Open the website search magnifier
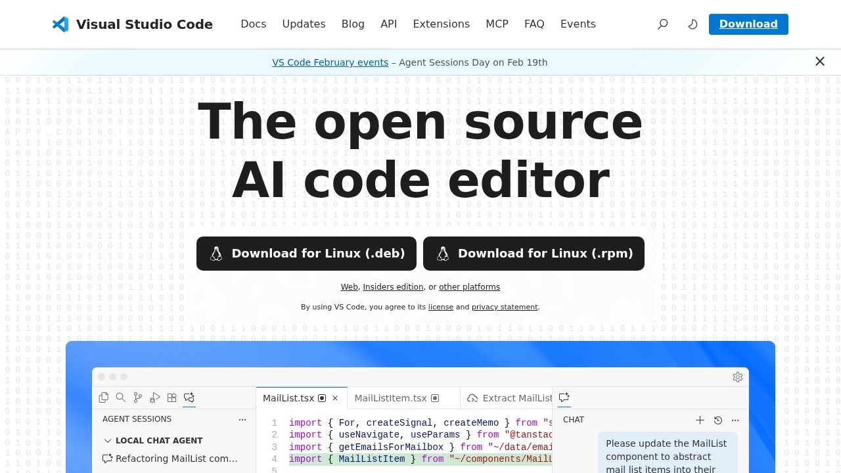 tap(662, 24)
